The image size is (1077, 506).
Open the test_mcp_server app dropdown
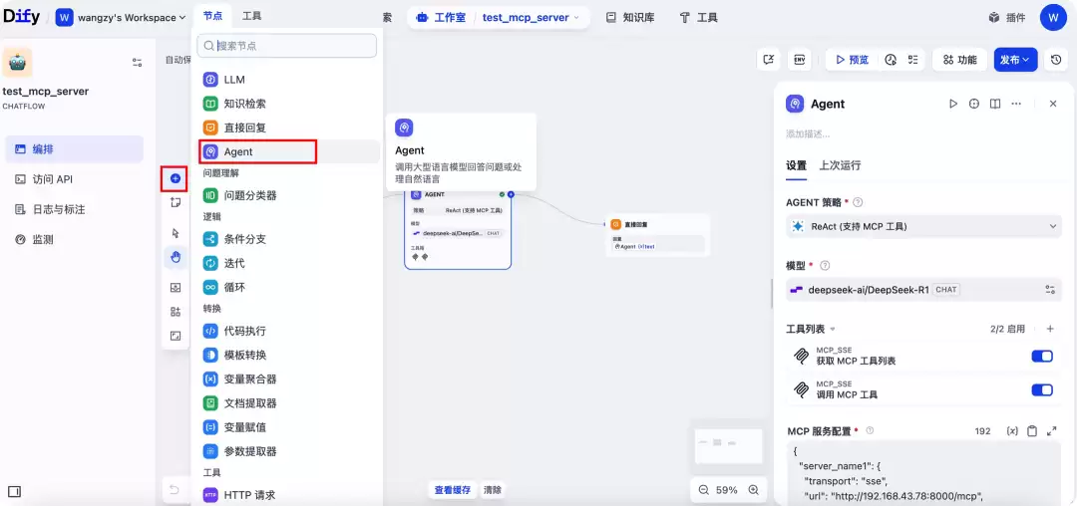pos(531,17)
